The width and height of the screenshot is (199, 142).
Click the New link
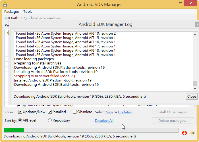[109, 112]
